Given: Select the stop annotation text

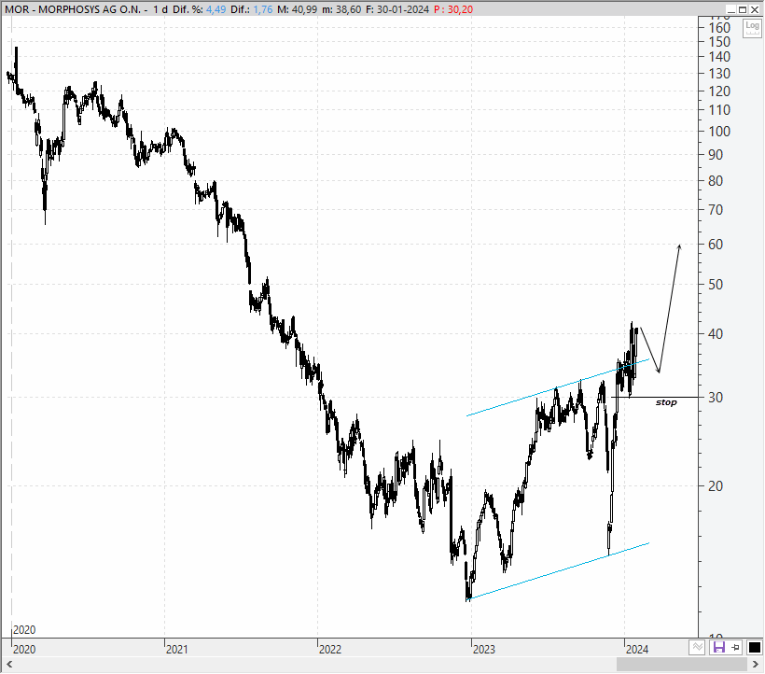Looking at the screenshot, I should [x=666, y=402].
